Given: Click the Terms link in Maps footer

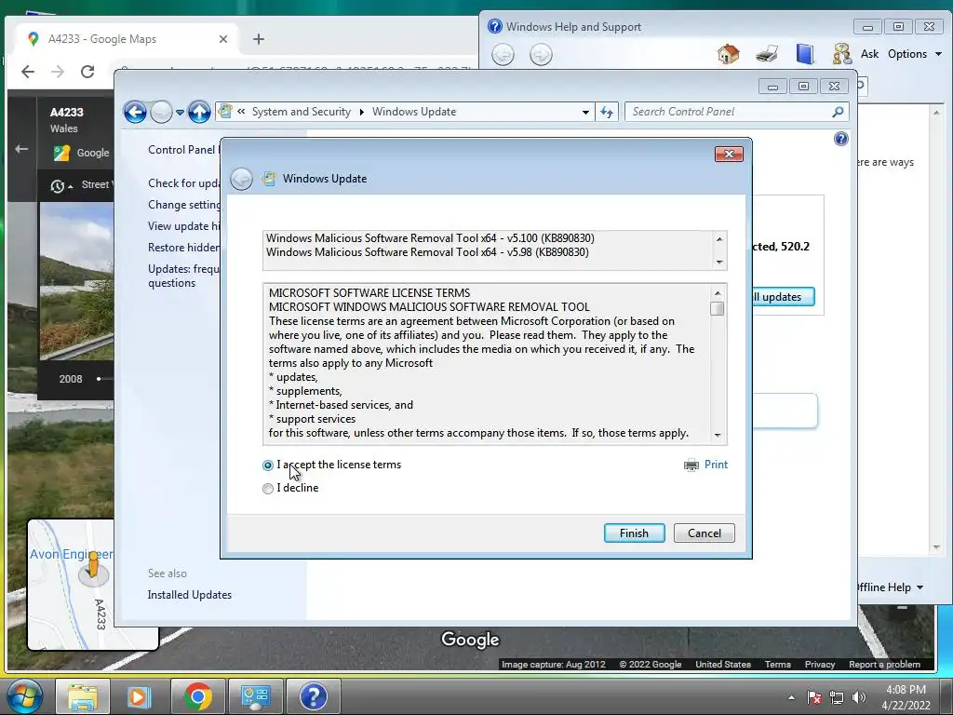Looking at the screenshot, I should pos(777,664).
